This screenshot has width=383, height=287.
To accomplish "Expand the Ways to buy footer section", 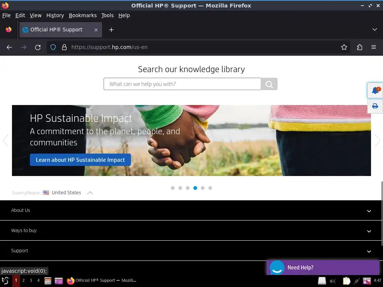I will (x=191, y=231).
